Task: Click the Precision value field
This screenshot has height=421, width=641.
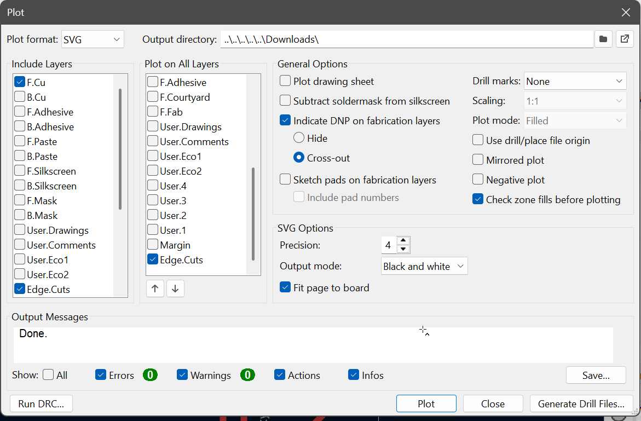Action: (x=389, y=245)
